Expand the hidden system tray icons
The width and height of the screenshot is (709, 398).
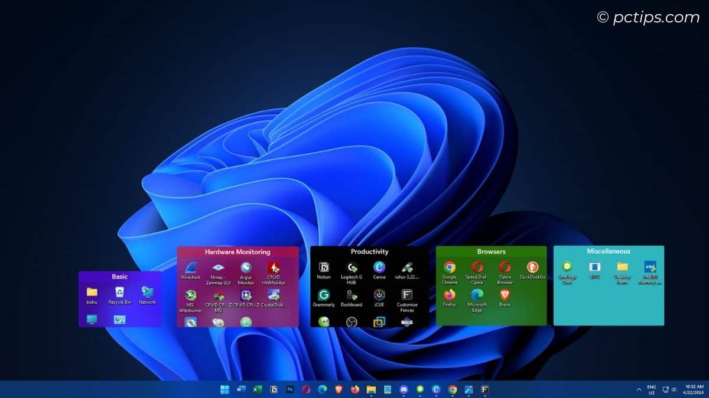638,389
